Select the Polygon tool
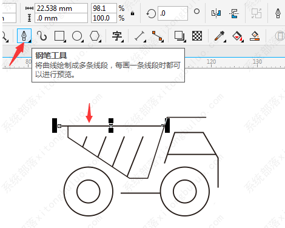Viewport: 285px width, 228px height. pos(95,36)
